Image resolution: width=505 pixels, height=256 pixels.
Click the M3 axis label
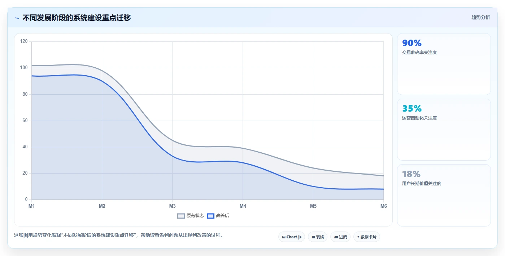point(173,206)
